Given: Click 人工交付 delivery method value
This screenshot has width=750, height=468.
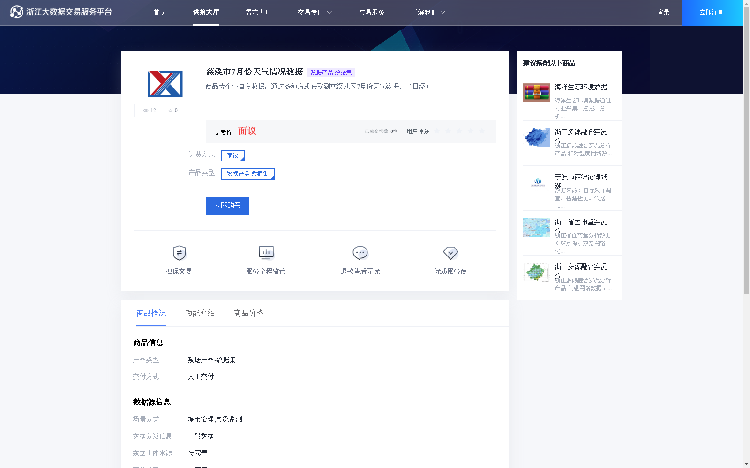Looking at the screenshot, I should click(x=201, y=377).
